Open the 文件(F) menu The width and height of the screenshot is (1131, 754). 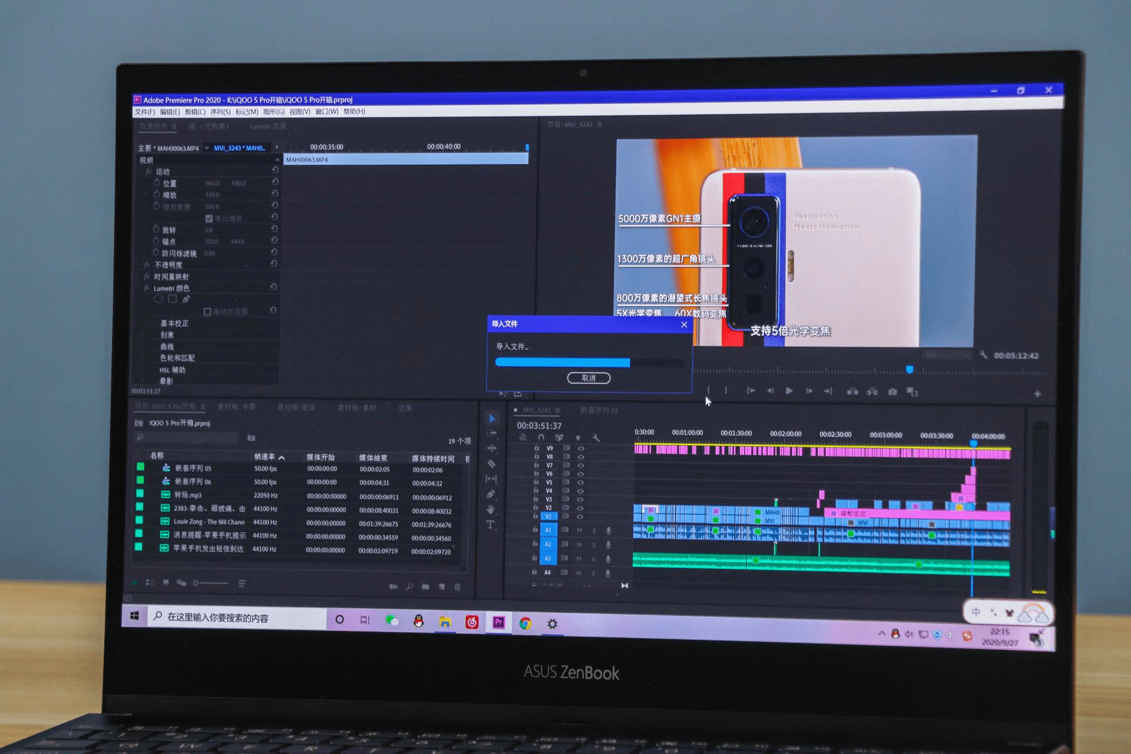[145, 112]
